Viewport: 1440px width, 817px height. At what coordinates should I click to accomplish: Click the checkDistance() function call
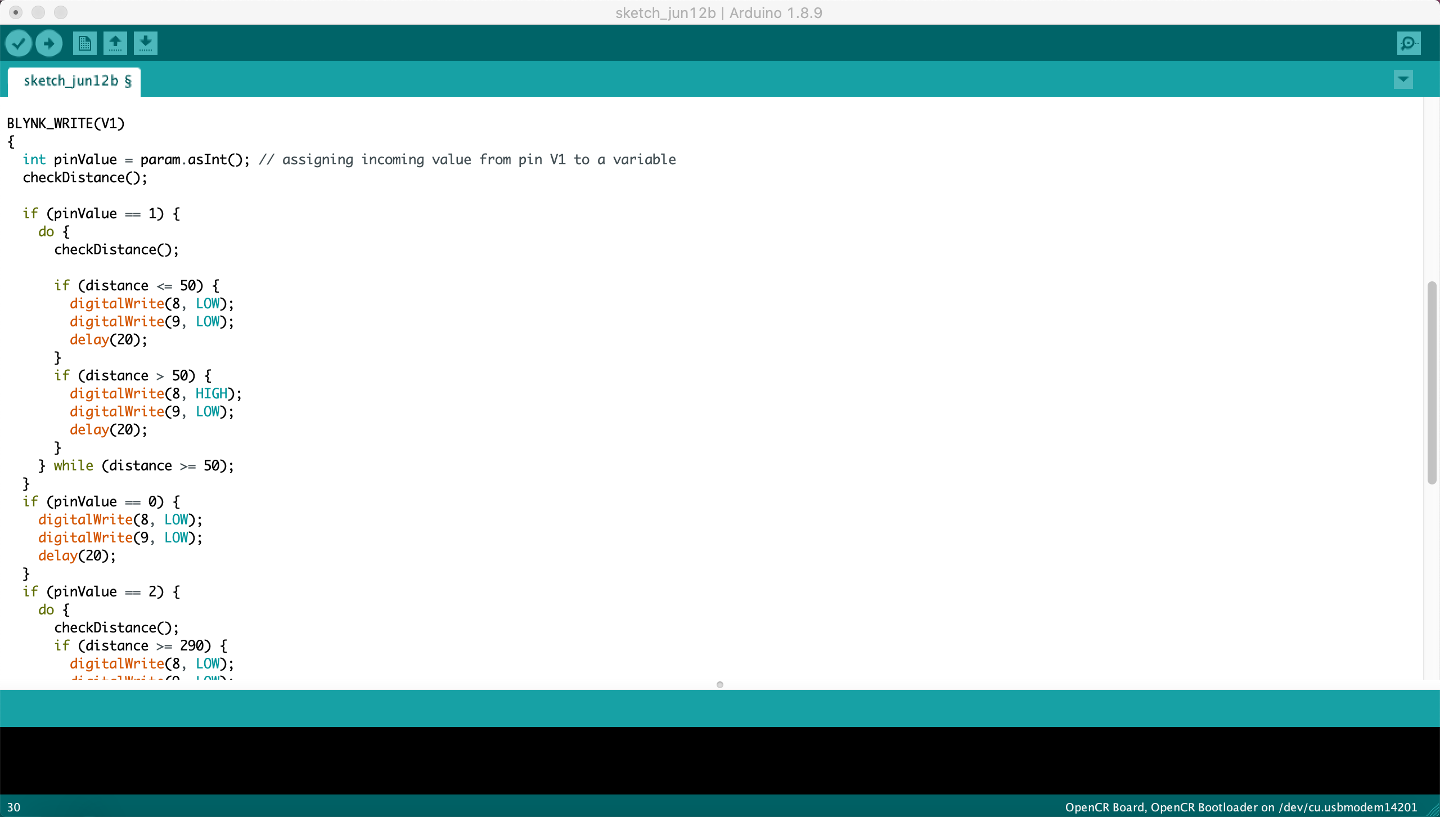84,178
